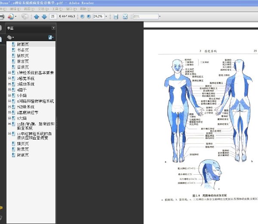Select the 9大脑 bookmark text
The image size is (258, 224).
22,118
